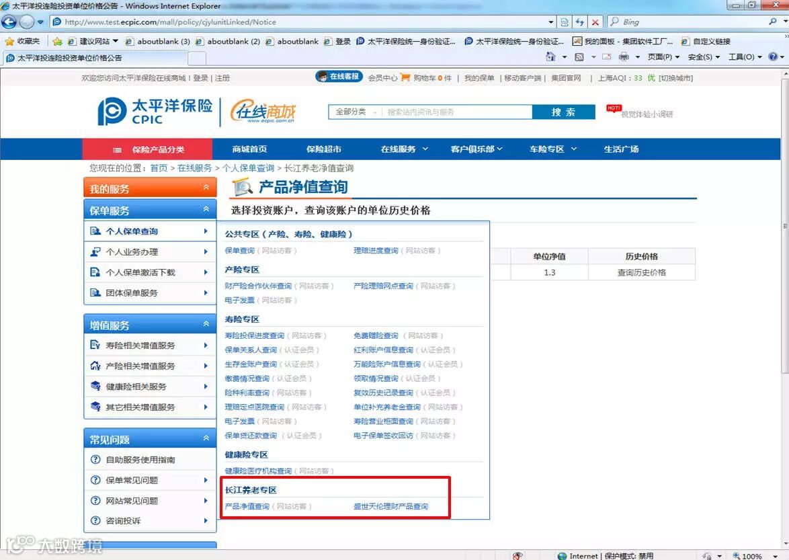Open online customer service badge
The width and height of the screenshot is (789, 560).
click(x=339, y=77)
